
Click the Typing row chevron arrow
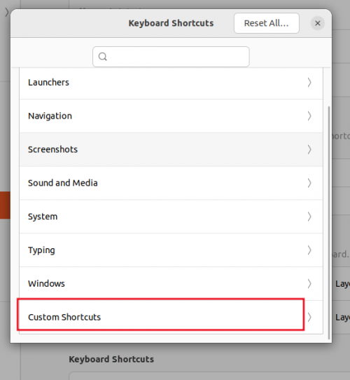click(x=309, y=250)
